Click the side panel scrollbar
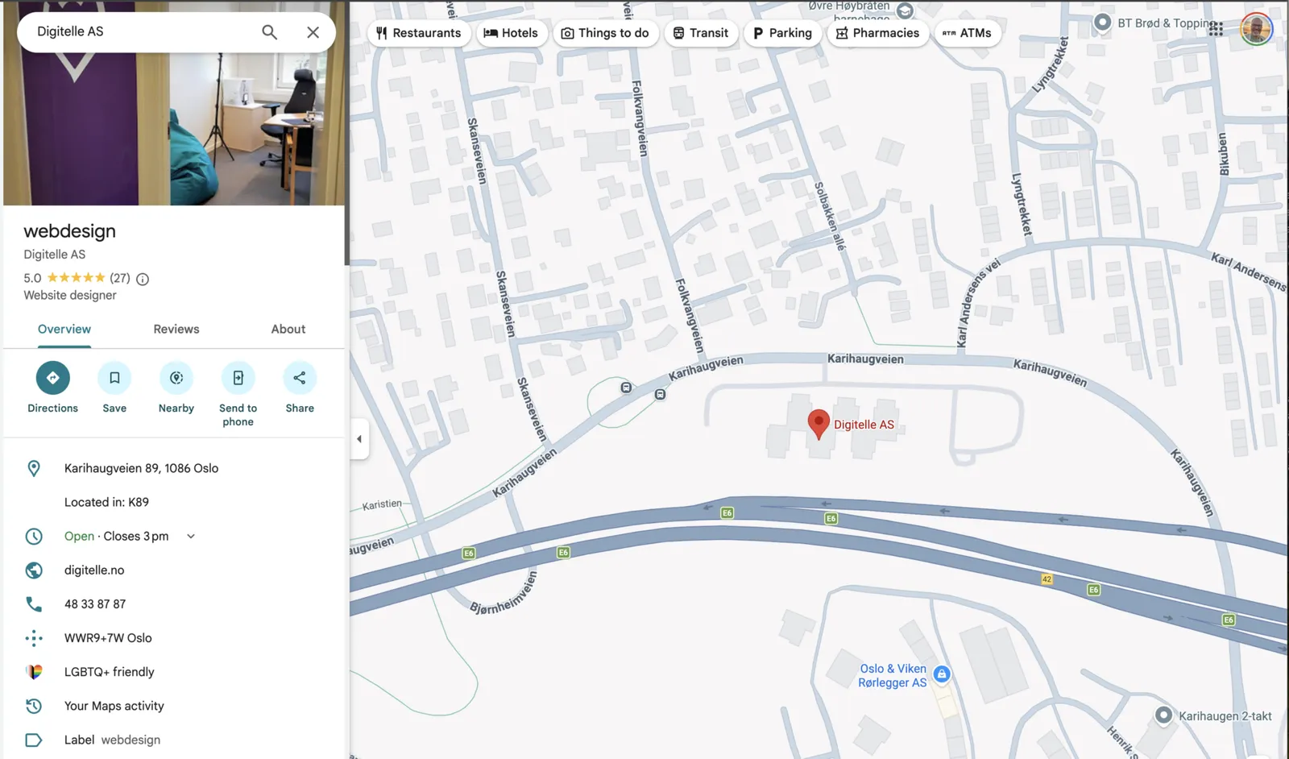This screenshot has width=1289, height=759. pos(347,133)
